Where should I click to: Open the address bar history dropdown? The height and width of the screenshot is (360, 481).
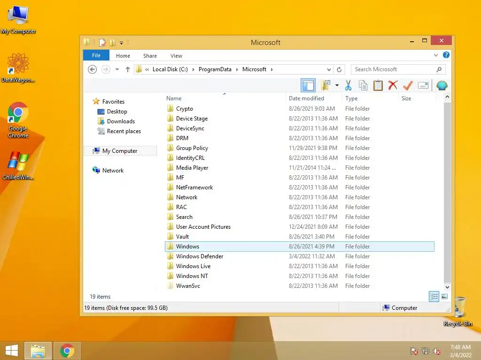pos(329,69)
